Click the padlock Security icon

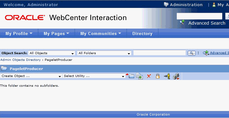coord(158,76)
